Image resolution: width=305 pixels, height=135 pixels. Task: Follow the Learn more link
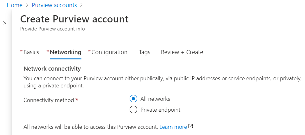pos(173,127)
